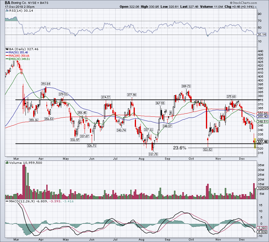Screen dimensions: 269x242
Task: Click the 374.77 price label
Action: click(106, 97)
